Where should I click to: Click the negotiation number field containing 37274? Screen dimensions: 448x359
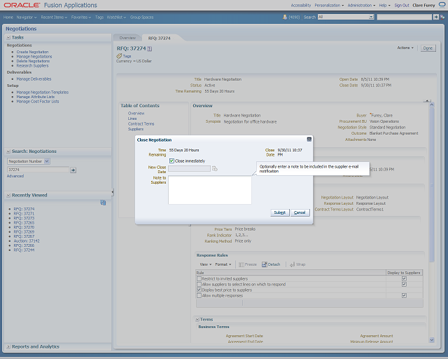[38, 170]
